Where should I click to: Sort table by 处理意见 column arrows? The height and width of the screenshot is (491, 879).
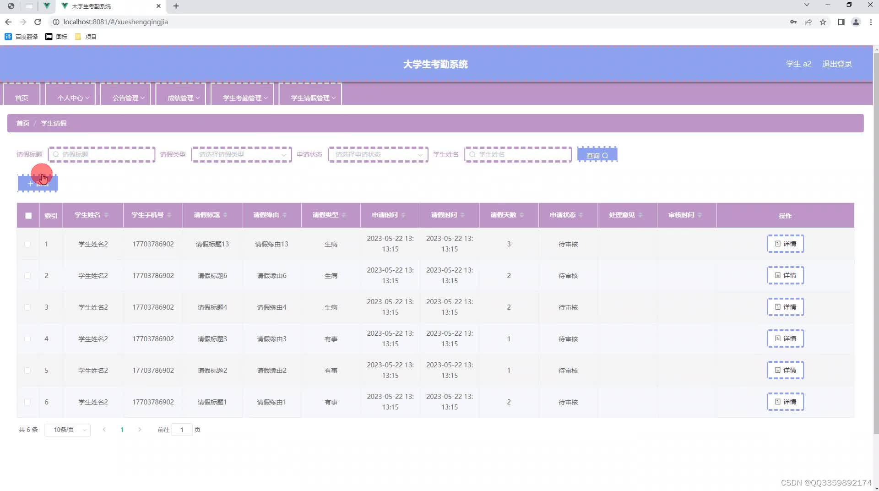click(640, 215)
